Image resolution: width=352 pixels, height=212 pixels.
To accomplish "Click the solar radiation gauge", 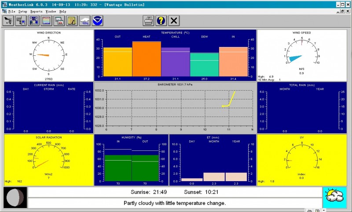I will pos(49,157).
